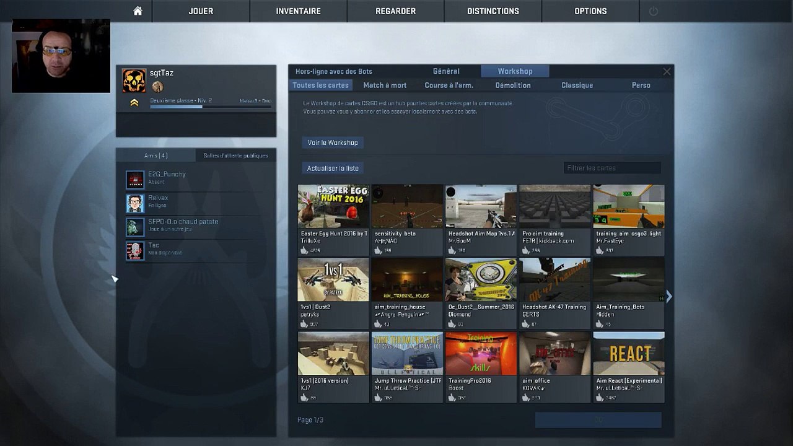Select the Match à mort filter tab
Viewport: 793px width, 446px height.
[385, 85]
